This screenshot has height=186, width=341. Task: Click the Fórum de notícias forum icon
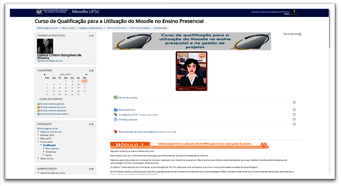click(x=115, y=97)
